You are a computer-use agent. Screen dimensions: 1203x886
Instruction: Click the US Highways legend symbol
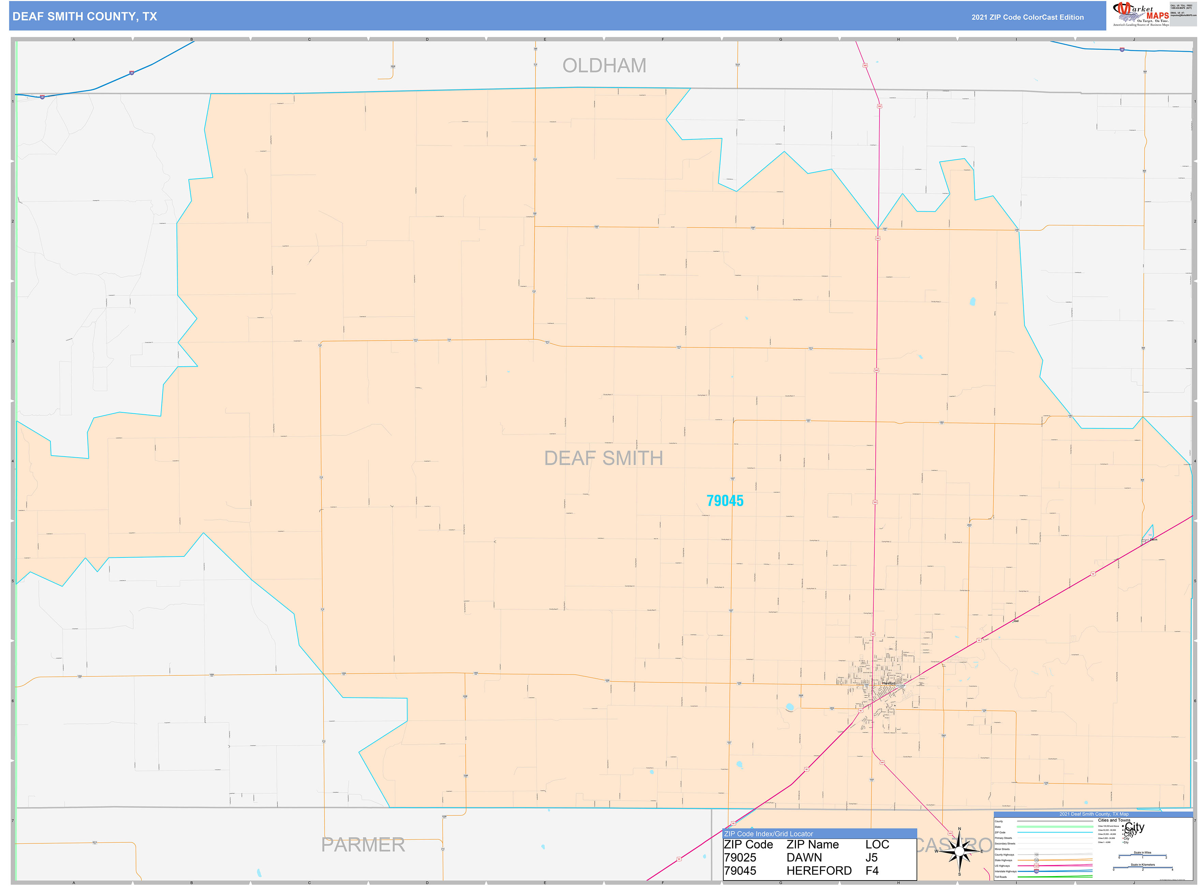coord(1037,866)
